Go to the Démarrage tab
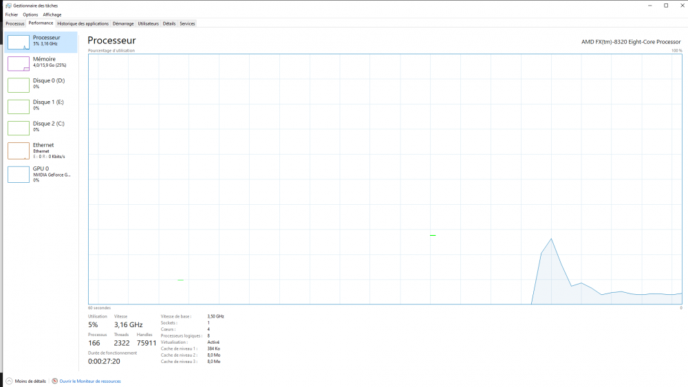Image resolution: width=688 pixels, height=387 pixels. click(x=123, y=23)
